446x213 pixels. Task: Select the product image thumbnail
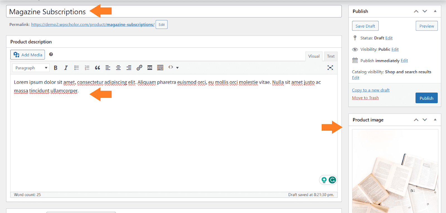tap(395, 171)
